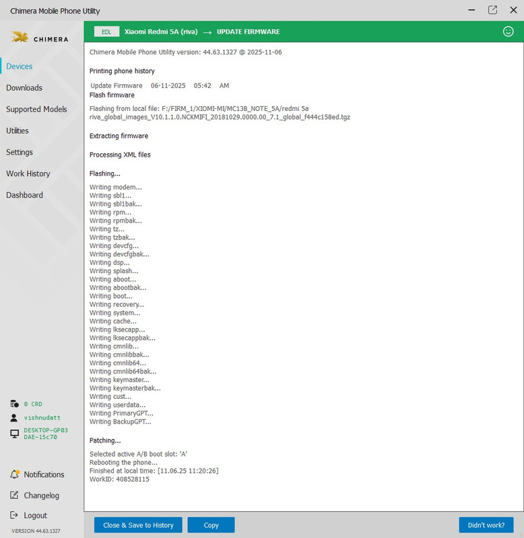Click Writing sbl1bak... log line
The image size is (524, 538).
115,204
